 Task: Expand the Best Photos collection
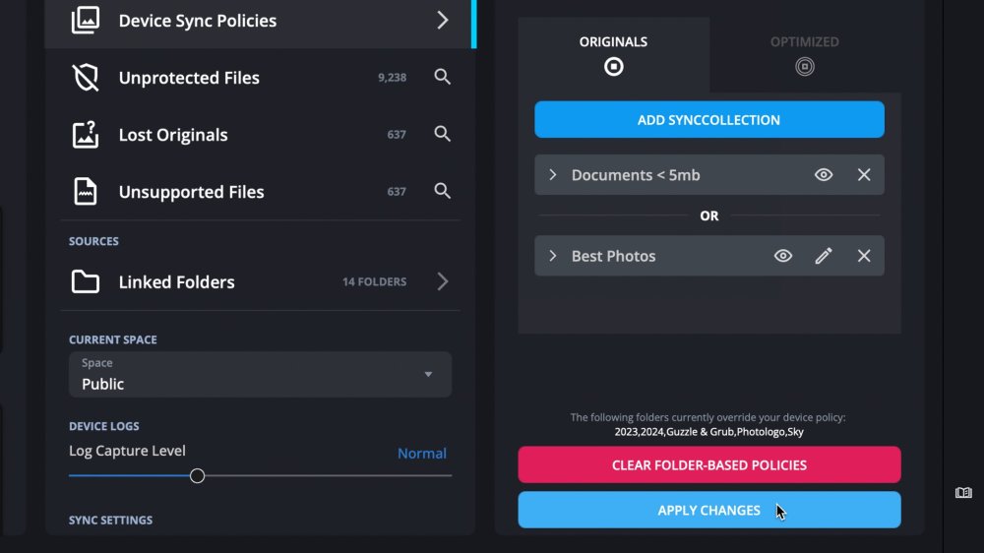(553, 256)
